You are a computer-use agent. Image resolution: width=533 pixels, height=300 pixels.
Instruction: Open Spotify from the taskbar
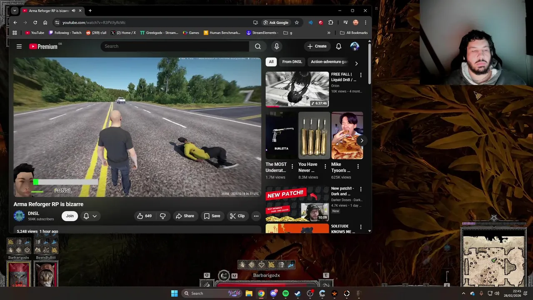coord(286,293)
